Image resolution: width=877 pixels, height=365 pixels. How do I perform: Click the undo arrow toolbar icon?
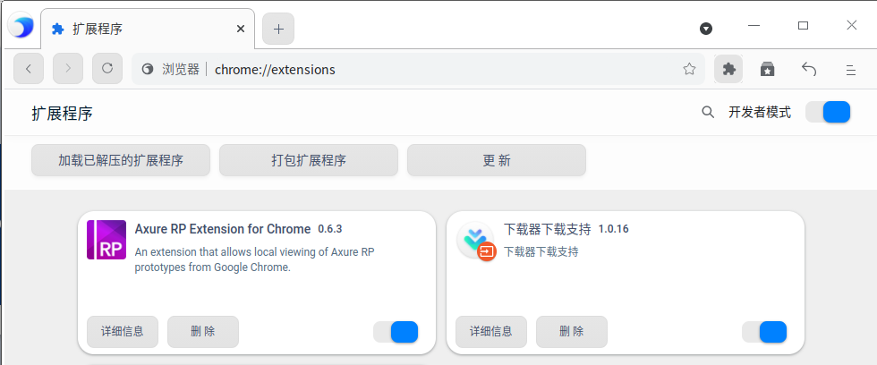click(x=809, y=69)
